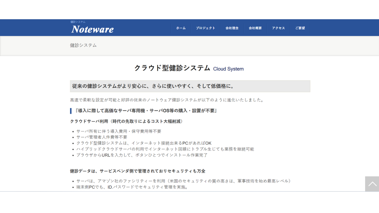Go to the 会社理念 page
Viewport: 379px width, 213px height.
pyautogui.click(x=232, y=28)
